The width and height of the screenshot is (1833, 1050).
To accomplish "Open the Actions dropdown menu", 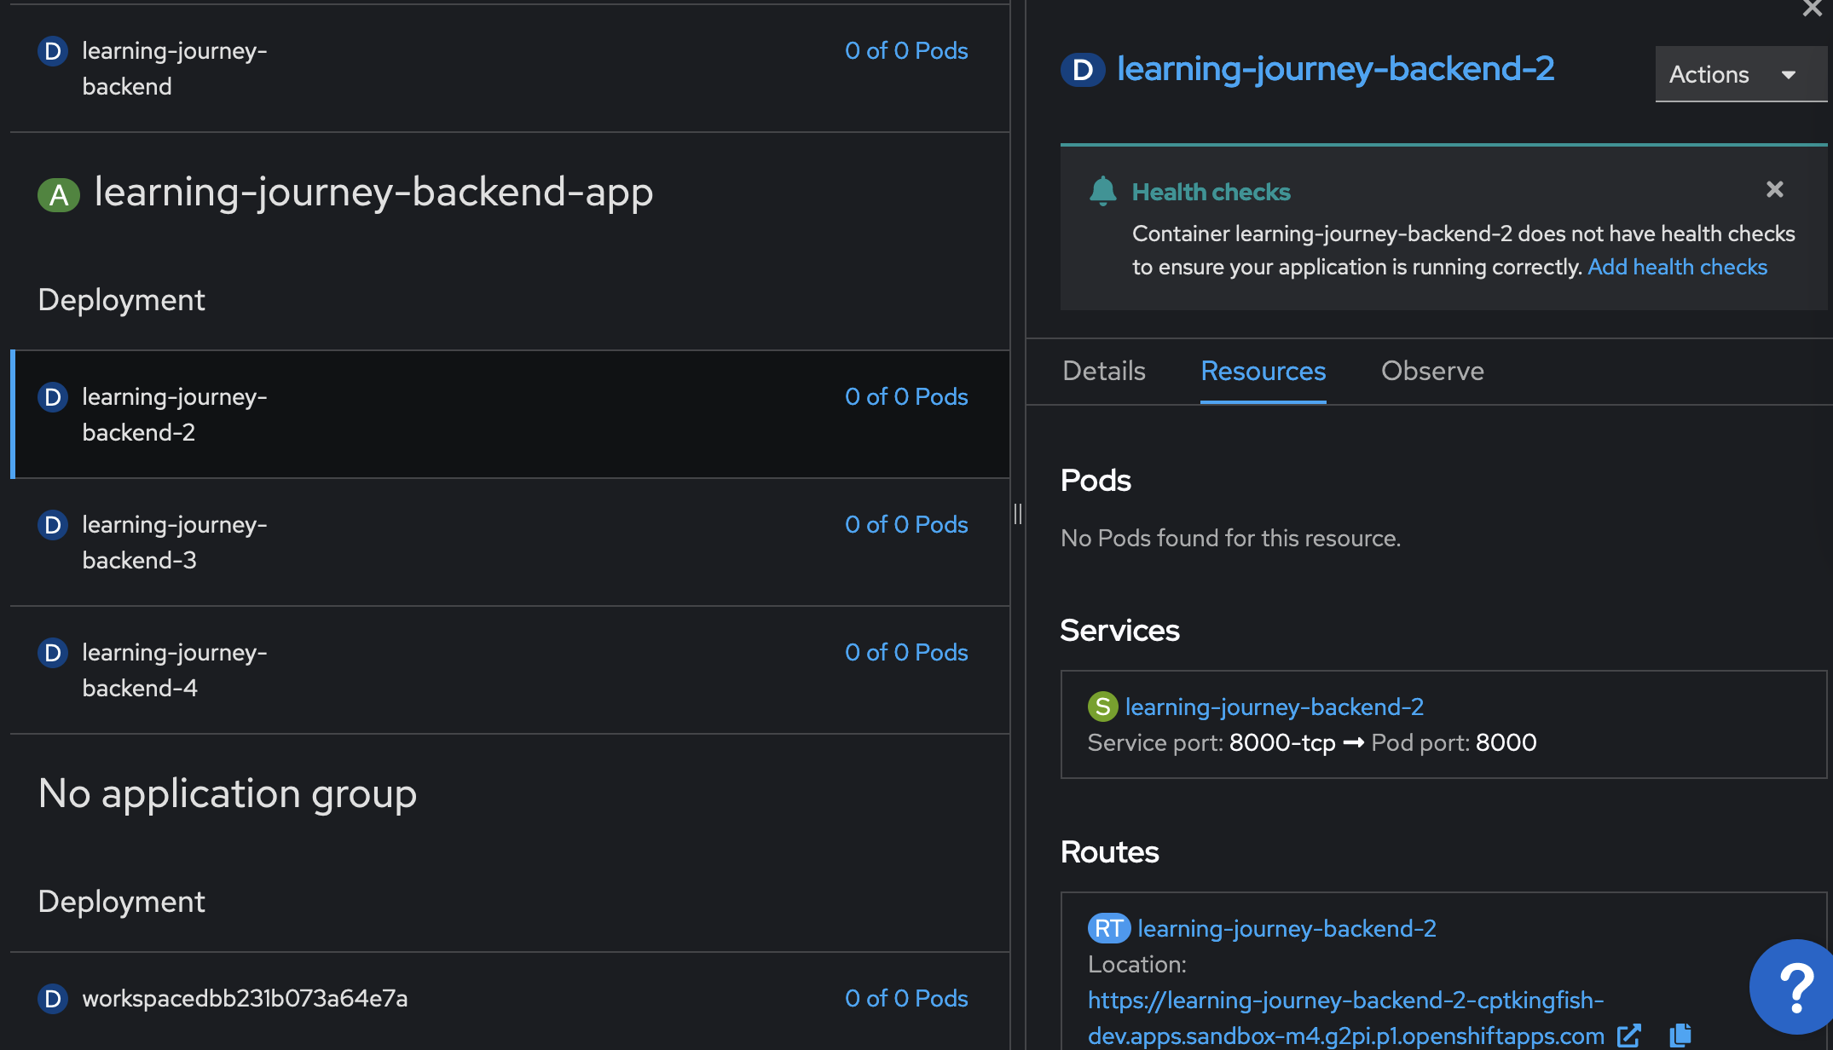I will pyautogui.click(x=1709, y=74).
